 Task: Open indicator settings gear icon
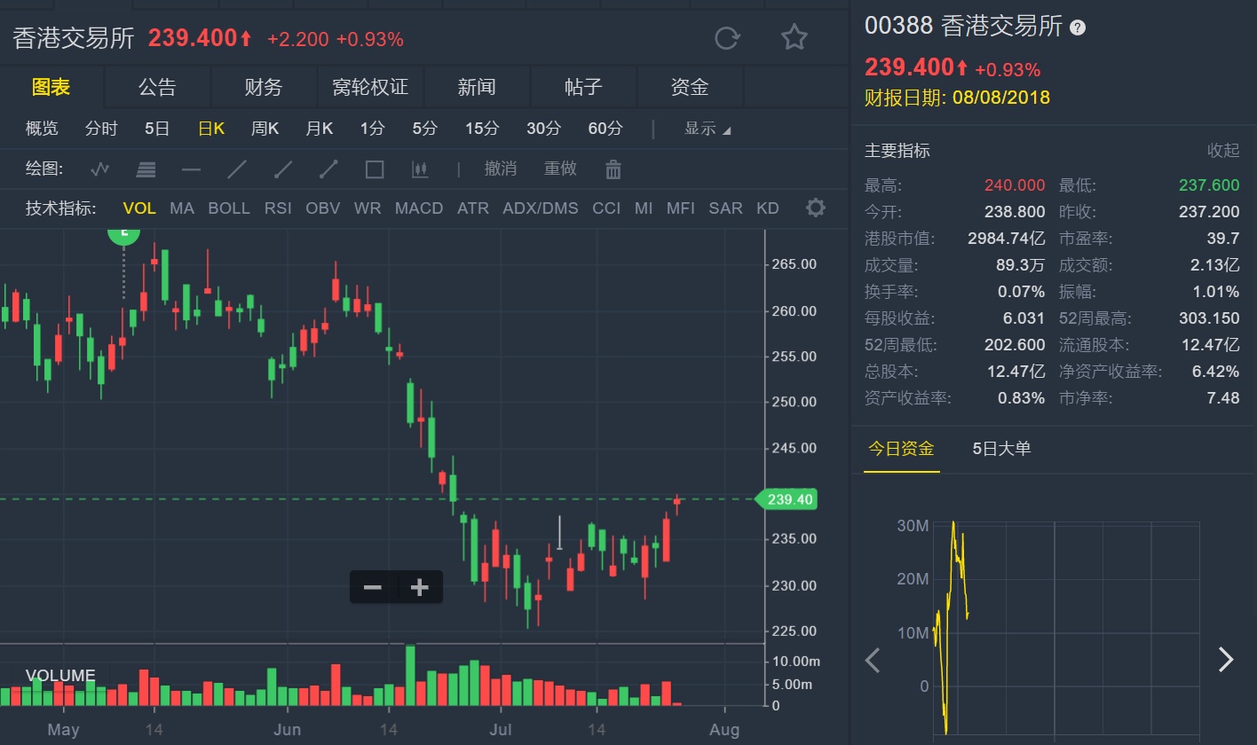[x=815, y=208]
